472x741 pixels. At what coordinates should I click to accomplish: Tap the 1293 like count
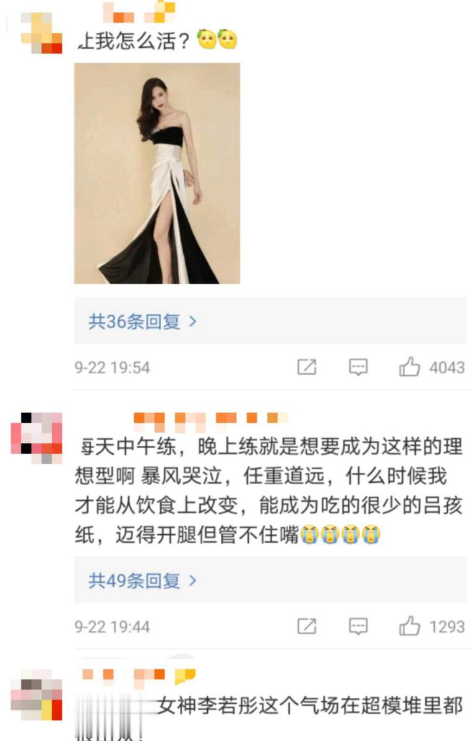point(447,626)
